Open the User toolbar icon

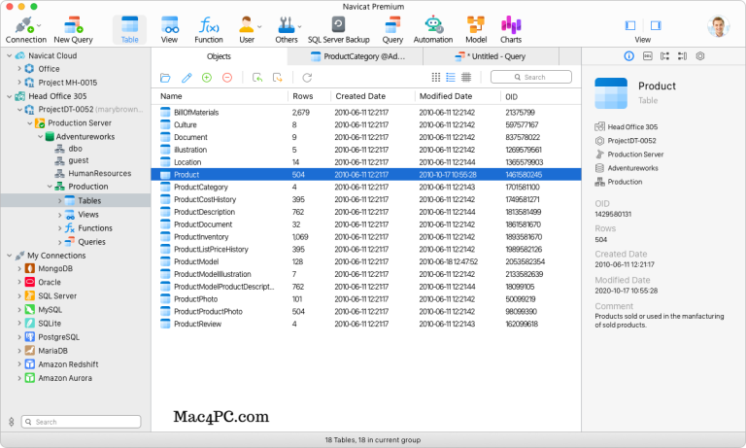pyautogui.click(x=247, y=30)
